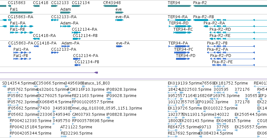Click the TER94-RA transcript label
The width and height of the screenshot is (267, 138).
[178, 17]
